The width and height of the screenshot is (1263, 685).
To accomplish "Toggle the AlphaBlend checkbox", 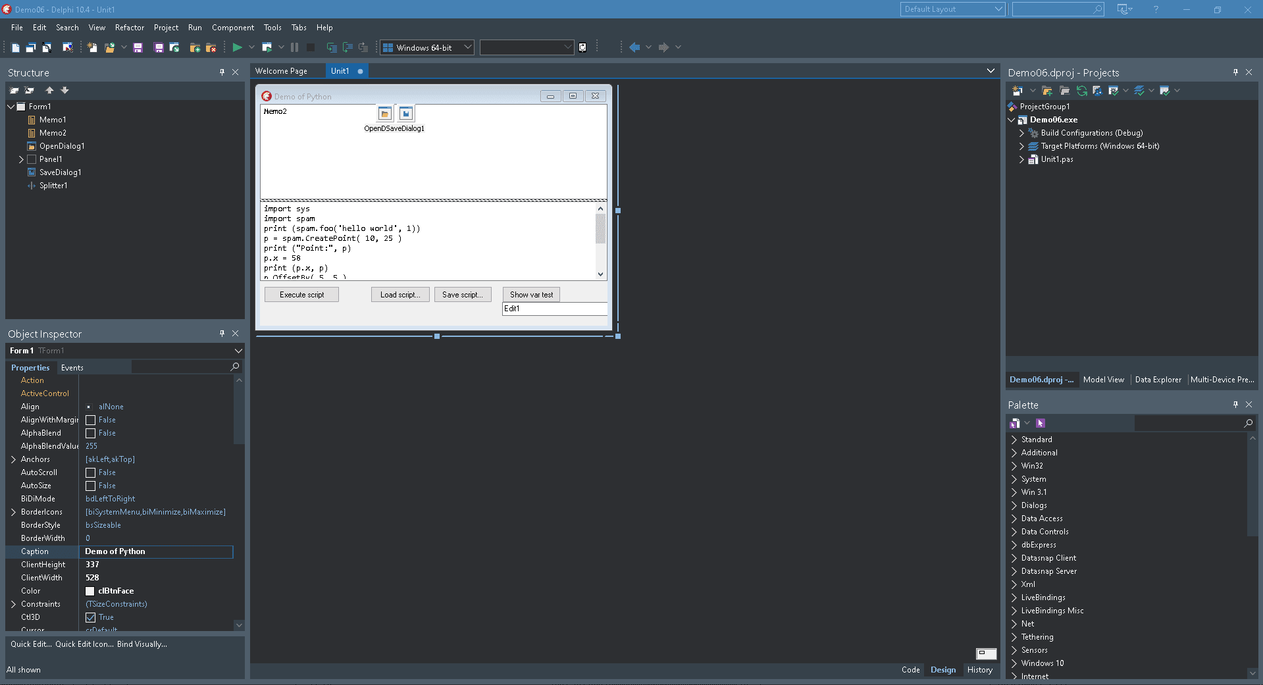I will 91,433.
